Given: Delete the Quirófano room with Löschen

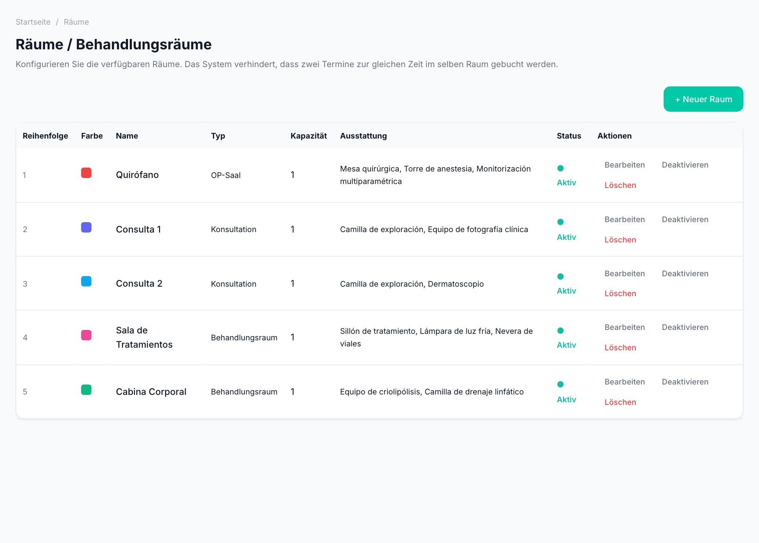Looking at the screenshot, I should pos(620,185).
